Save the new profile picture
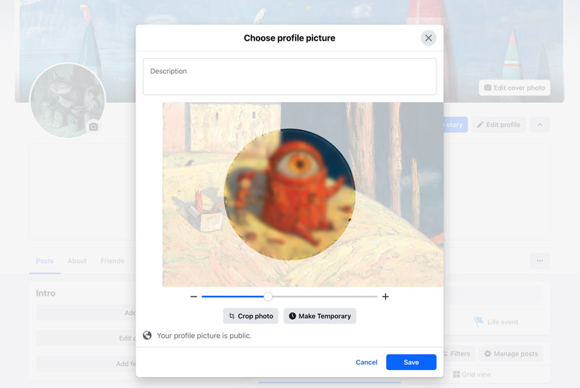 click(x=411, y=362)
